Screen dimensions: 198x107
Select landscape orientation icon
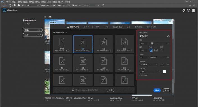pos(156,50)
